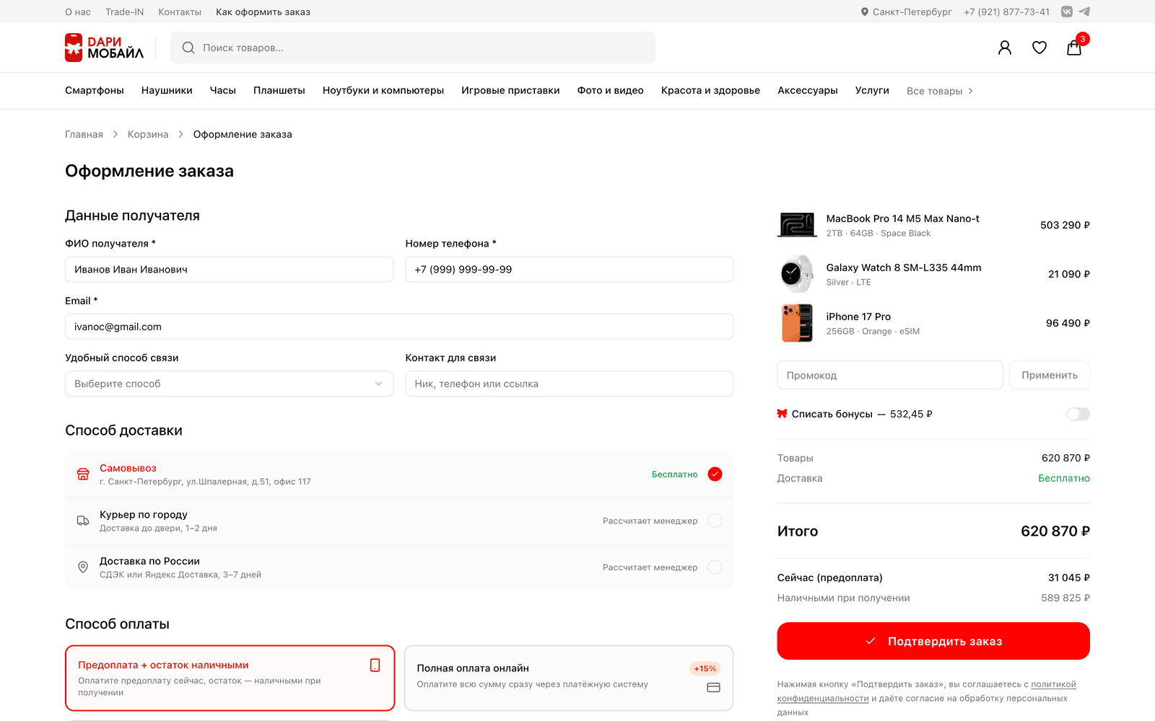Open the Смартфоны category
This screenshot has width=1155, height=721.
click(x=95, y=91)
